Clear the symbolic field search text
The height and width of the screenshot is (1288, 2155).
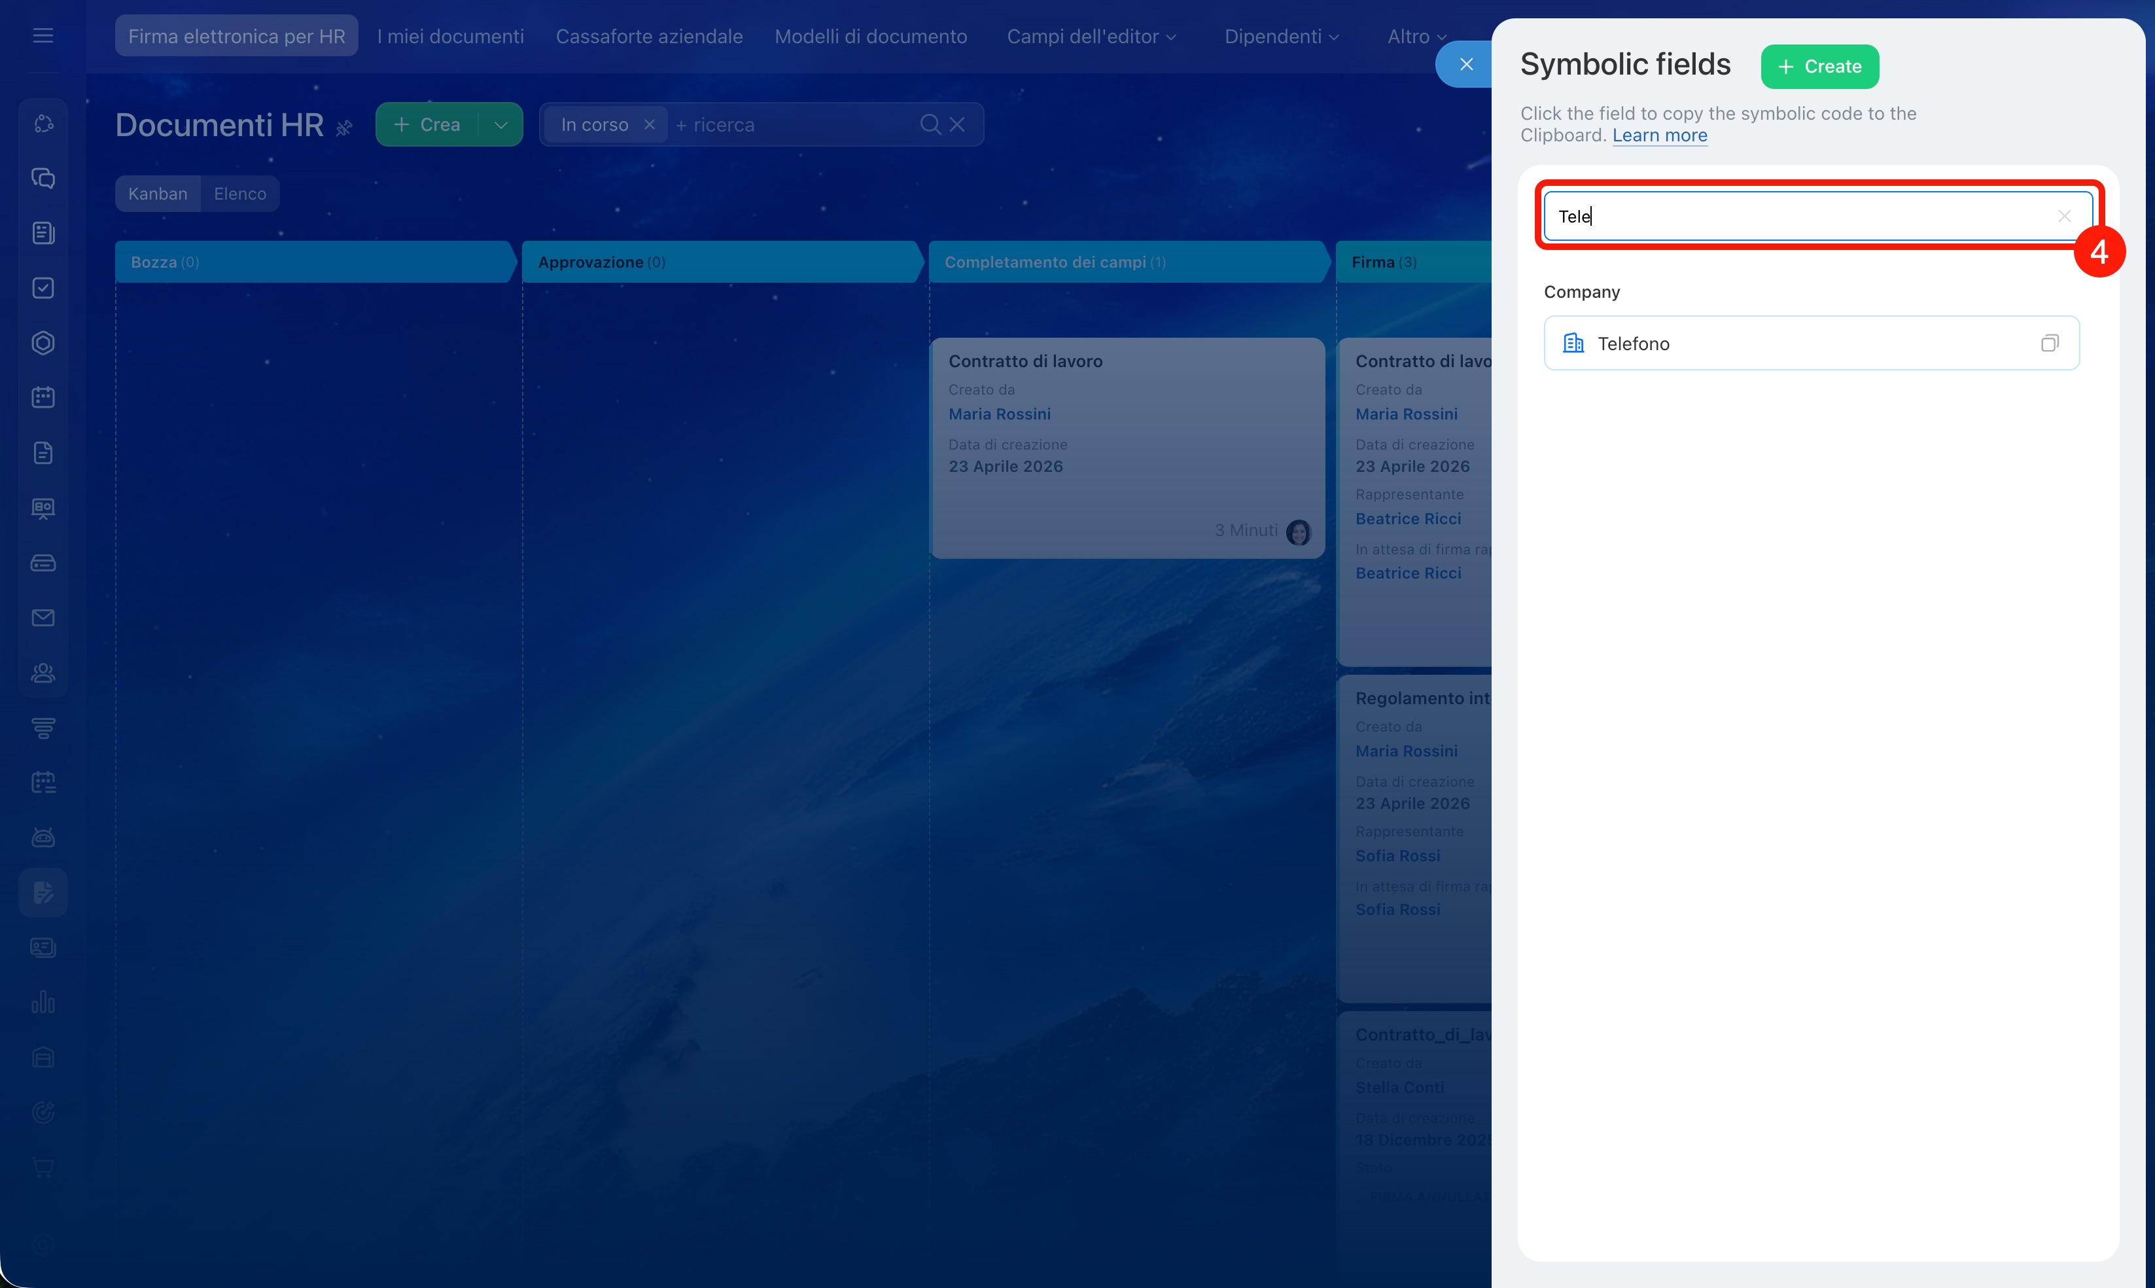[2064, 216]
